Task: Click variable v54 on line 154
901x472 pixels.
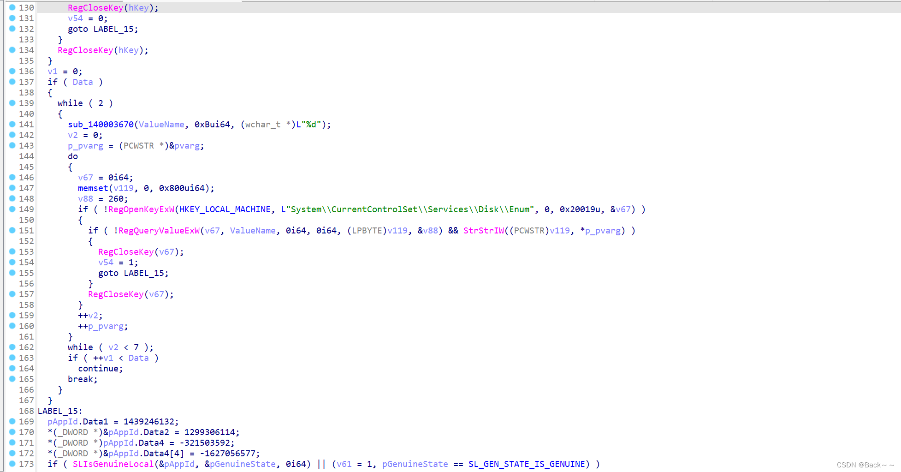Action: click(x=106, y=263)
